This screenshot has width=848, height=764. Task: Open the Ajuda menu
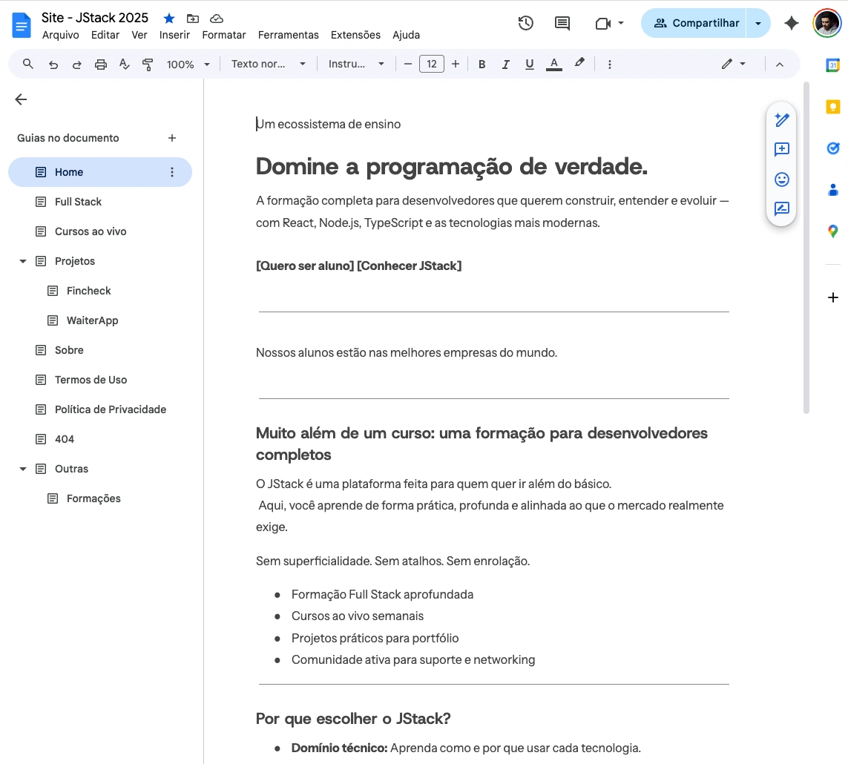(406, 35)
